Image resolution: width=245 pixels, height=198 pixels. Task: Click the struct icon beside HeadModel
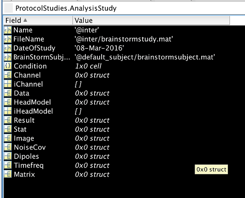coord(8,102)
